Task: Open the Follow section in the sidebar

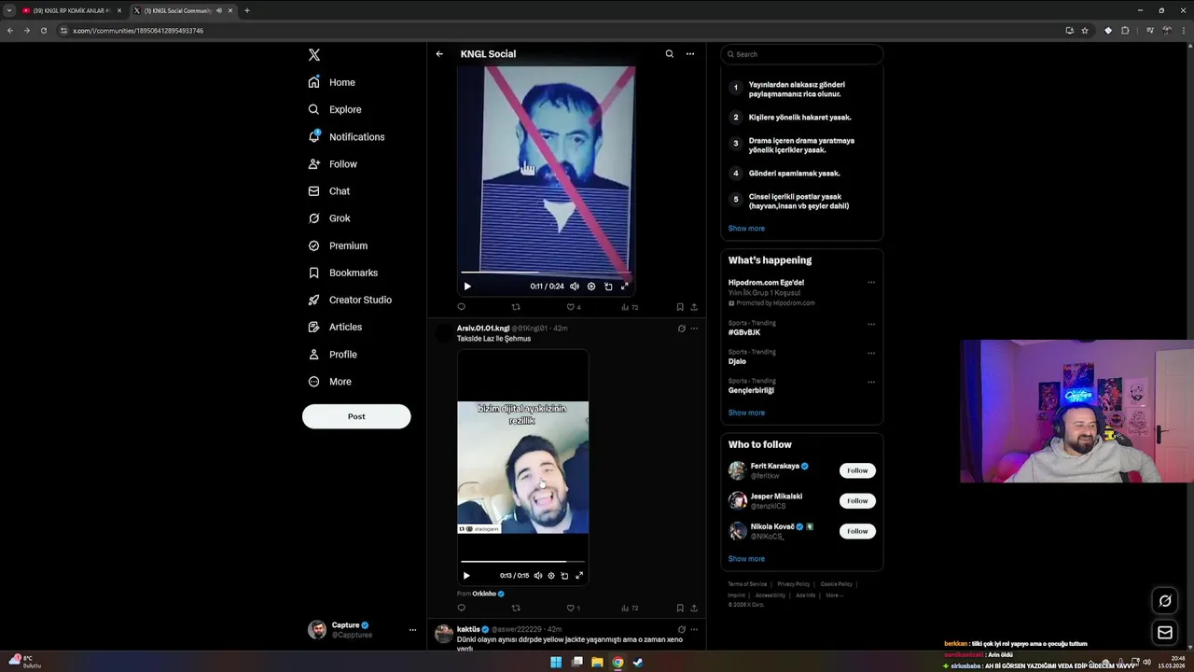Action: (333, 163)
